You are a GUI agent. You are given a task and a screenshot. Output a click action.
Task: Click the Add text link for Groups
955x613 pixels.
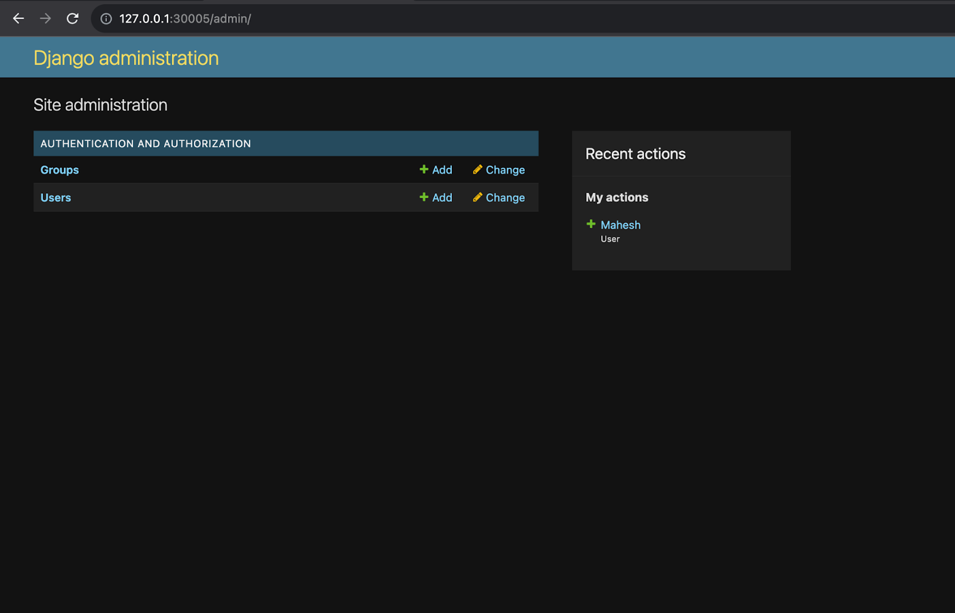(x=442, y=170)
